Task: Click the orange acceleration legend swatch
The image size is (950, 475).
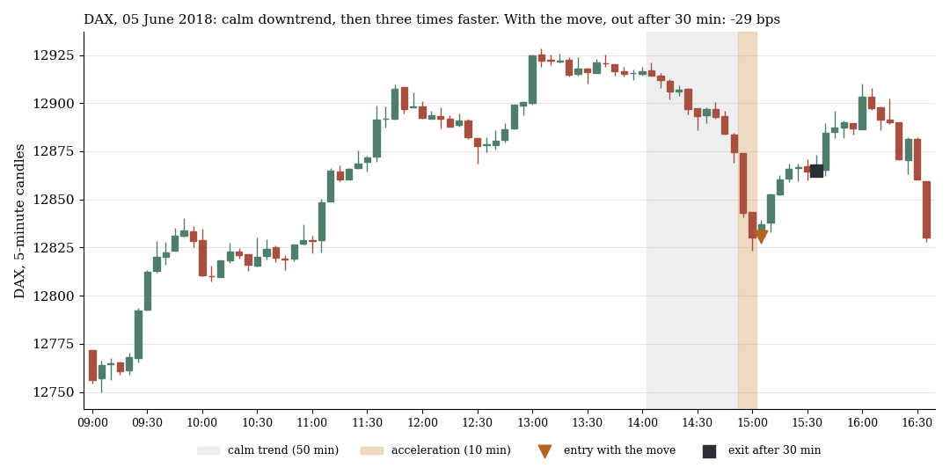Action: click(x=372, y=450)
